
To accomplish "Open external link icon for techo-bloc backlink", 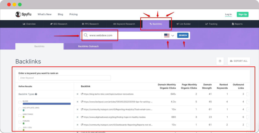I will coord(82,94).
